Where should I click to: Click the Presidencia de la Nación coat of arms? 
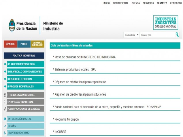[x=12, y=25]
